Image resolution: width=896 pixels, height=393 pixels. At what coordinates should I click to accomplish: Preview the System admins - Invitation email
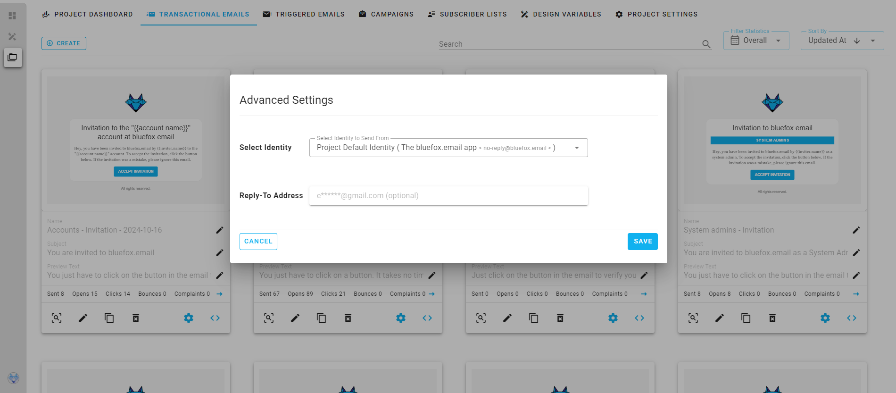click(x=693, y=318)
